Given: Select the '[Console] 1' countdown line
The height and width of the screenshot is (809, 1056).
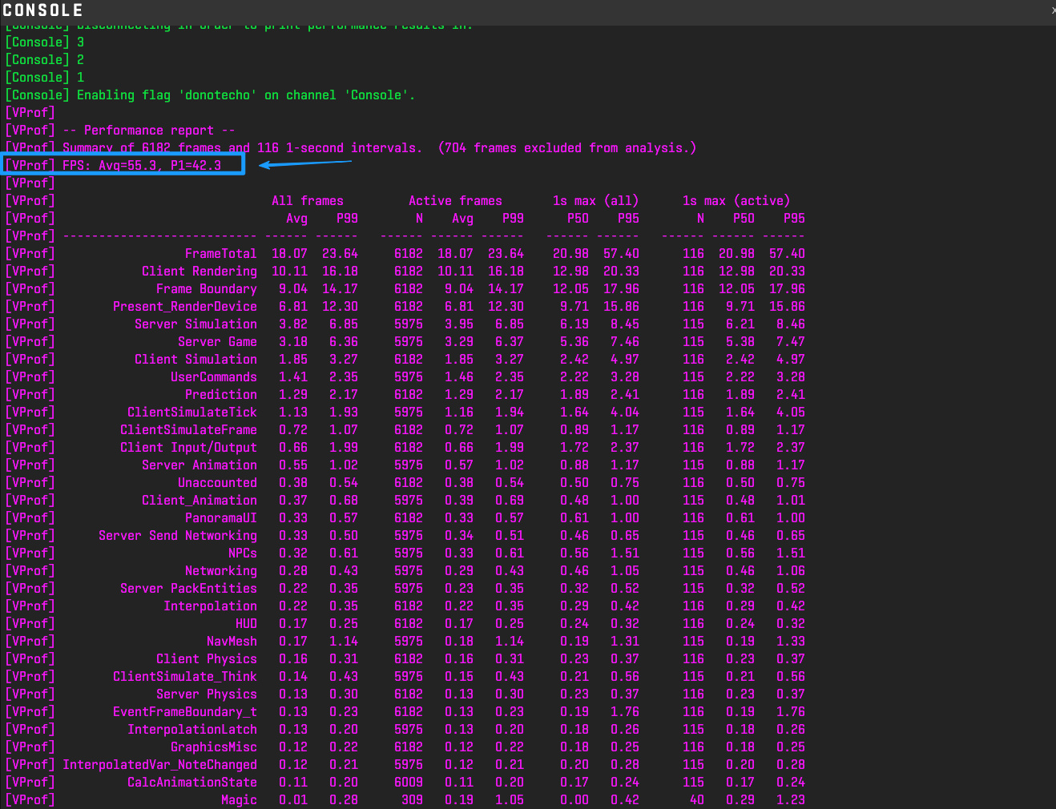Looking at the screenshot, I should (45, 78).
